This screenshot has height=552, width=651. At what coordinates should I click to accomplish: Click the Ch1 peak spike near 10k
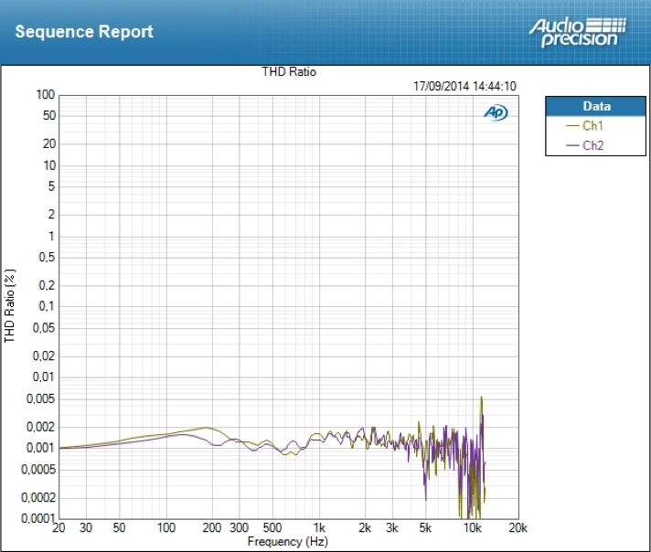tap(481, 398)
